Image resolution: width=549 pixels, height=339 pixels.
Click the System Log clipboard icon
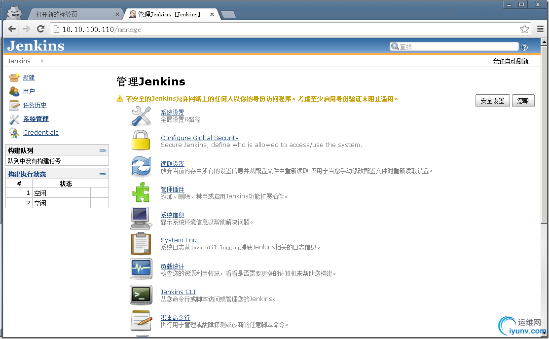coord(141,243)
